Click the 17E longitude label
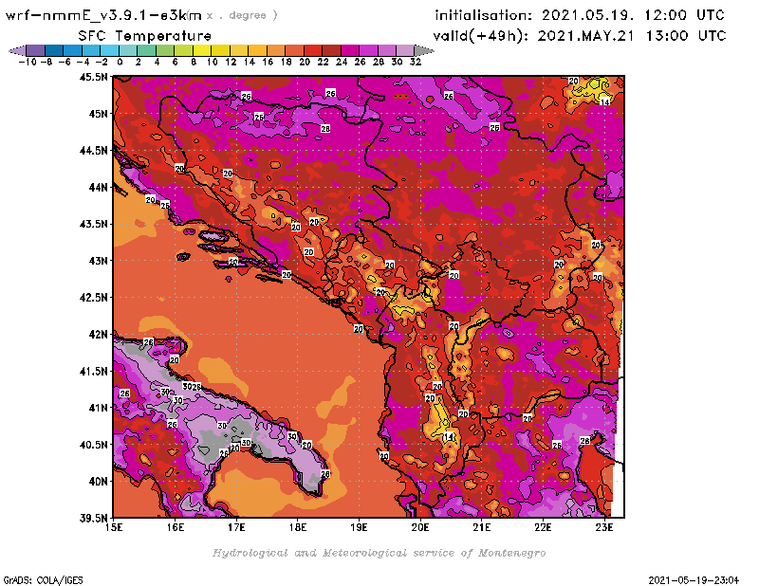 point(236,527)
